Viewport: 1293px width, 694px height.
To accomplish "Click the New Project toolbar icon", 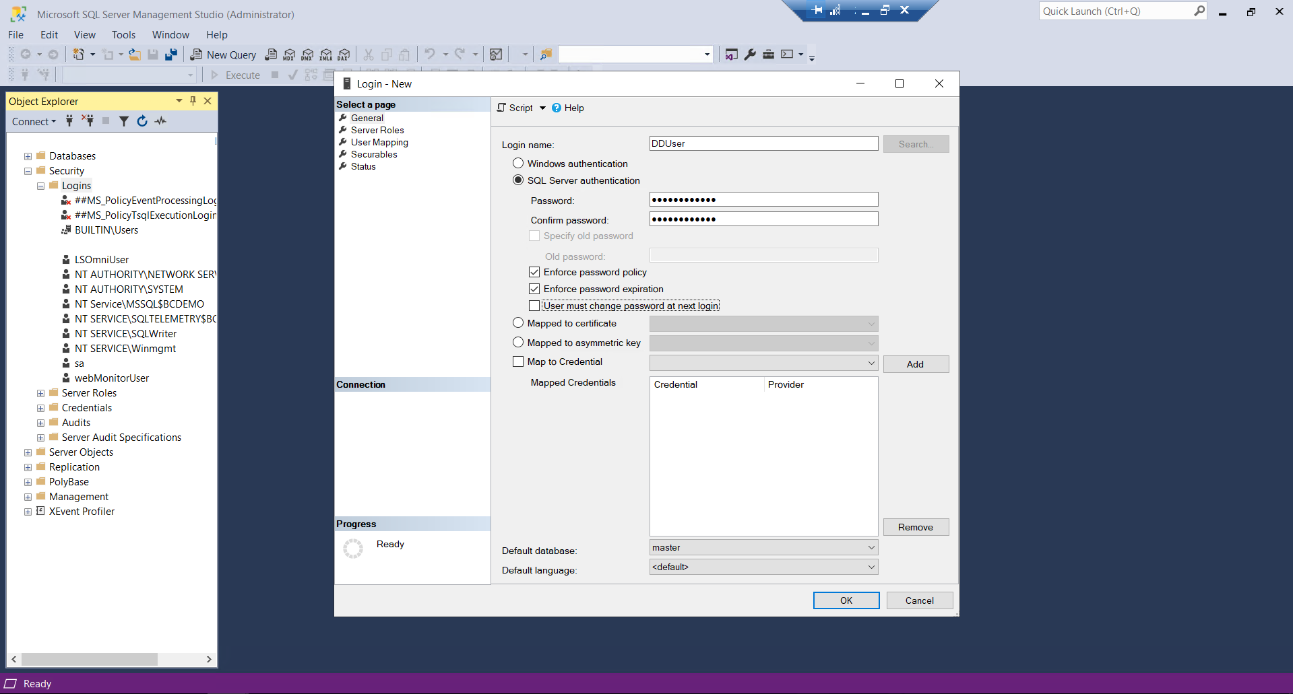I will tap(79, 55).
